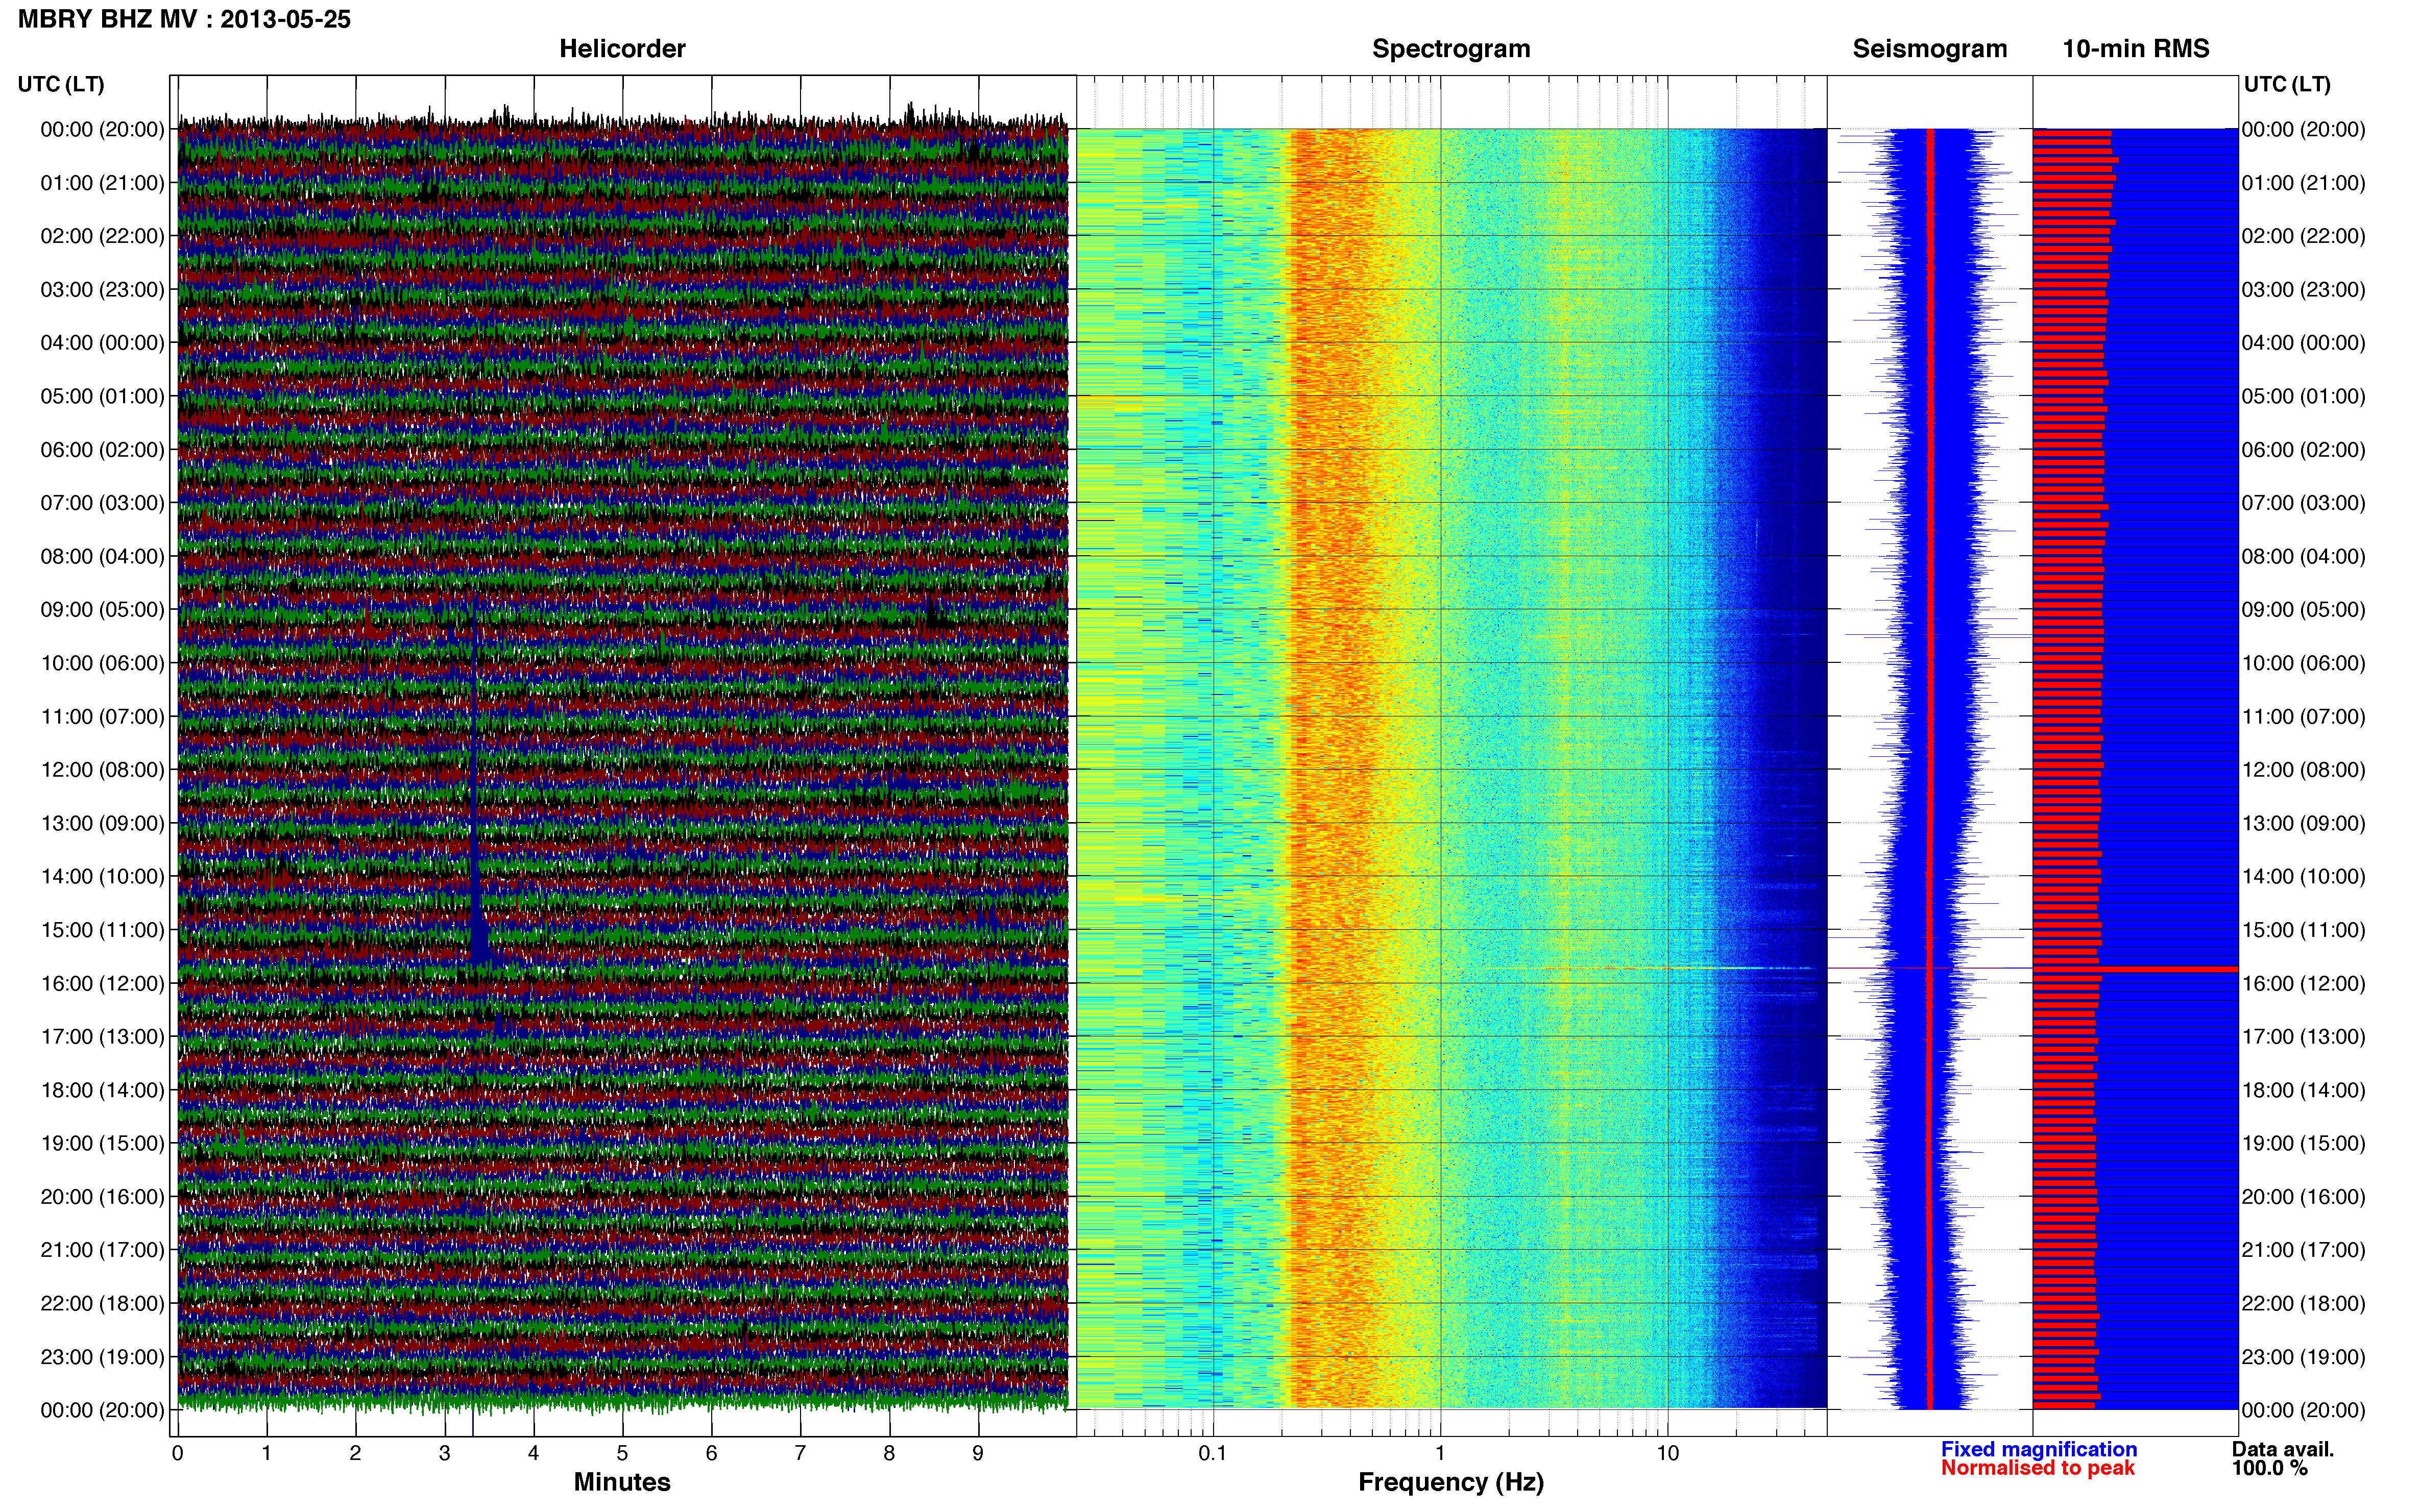Click the 'Data avail.' label
Viewport: 2420px width, 1512px height.
click(x=2283, y=1449)
